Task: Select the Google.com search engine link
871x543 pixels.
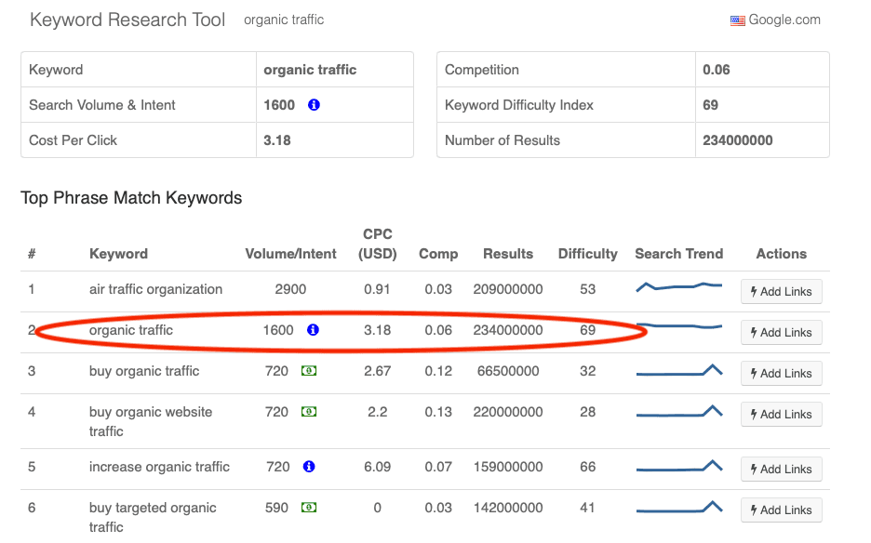Action: [x=784, y=20]
